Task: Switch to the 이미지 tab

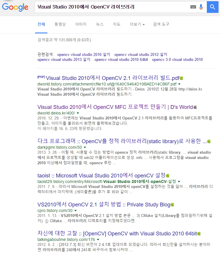Action: [x=81, y=24]
